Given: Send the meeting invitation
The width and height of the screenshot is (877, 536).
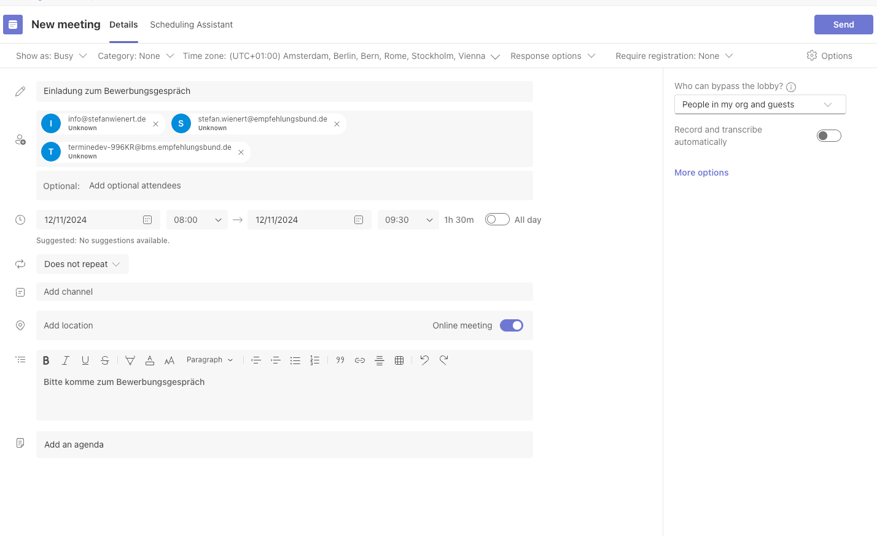Looking at the screenshot, I should 844,25.
